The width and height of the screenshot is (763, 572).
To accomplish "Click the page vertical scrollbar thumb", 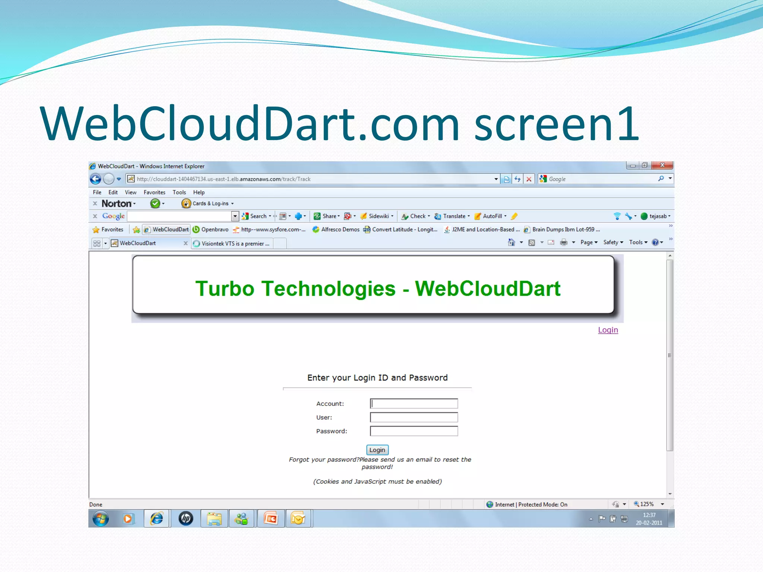I will (x=670, y=356).
